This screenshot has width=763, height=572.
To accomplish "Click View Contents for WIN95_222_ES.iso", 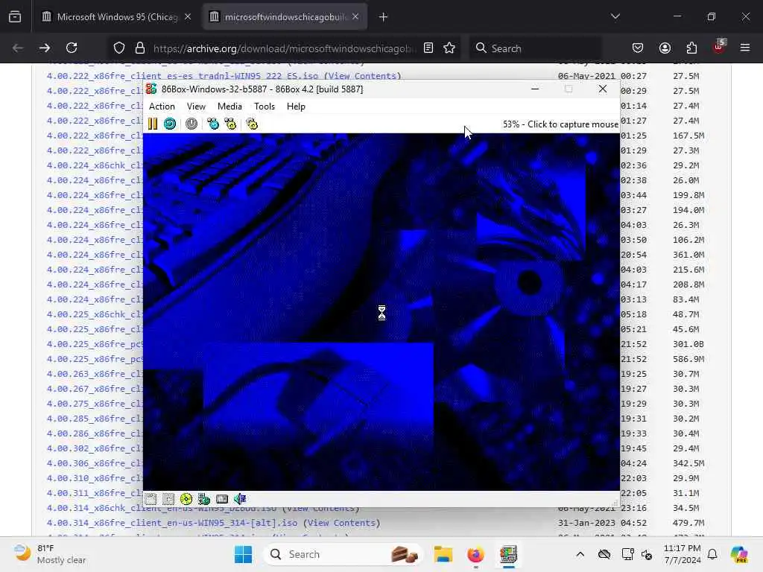I will (363, 76).
